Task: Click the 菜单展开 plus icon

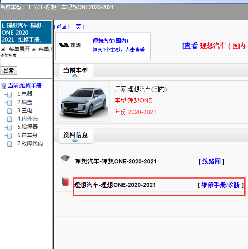Action: tap(3, 49)
